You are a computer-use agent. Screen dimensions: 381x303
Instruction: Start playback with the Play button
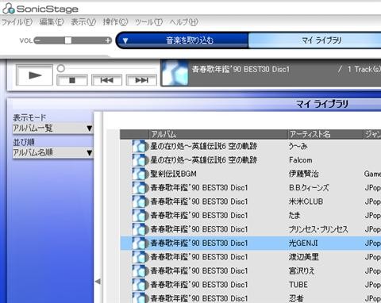click(35, 75)
